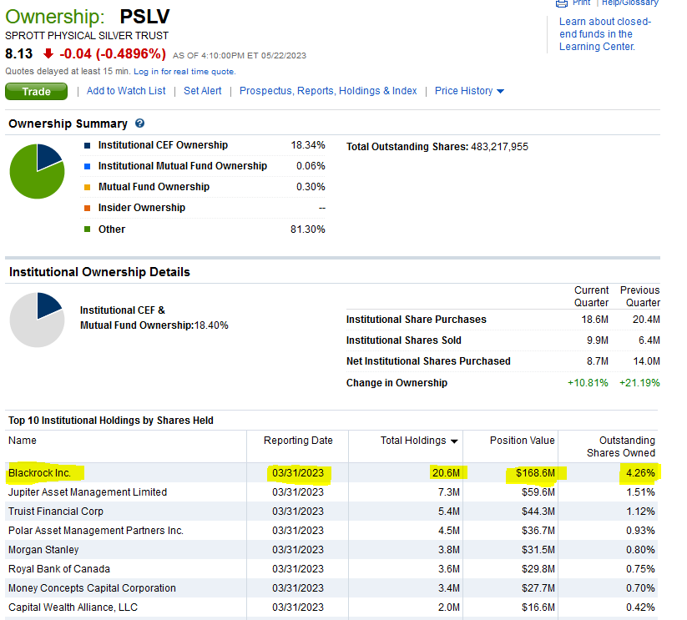Open Prospectus, Reports, Holdings & Index
The height and width of the screenshot is (620, 687).
(328, 91)
